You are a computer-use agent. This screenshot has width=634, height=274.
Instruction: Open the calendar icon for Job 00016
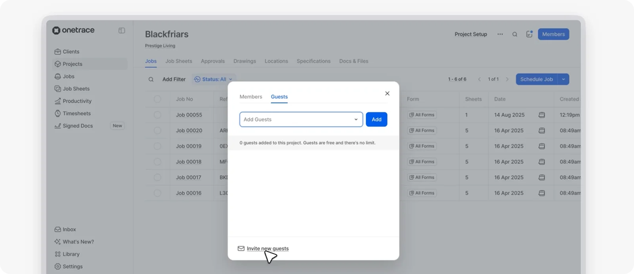coord(542,193)
